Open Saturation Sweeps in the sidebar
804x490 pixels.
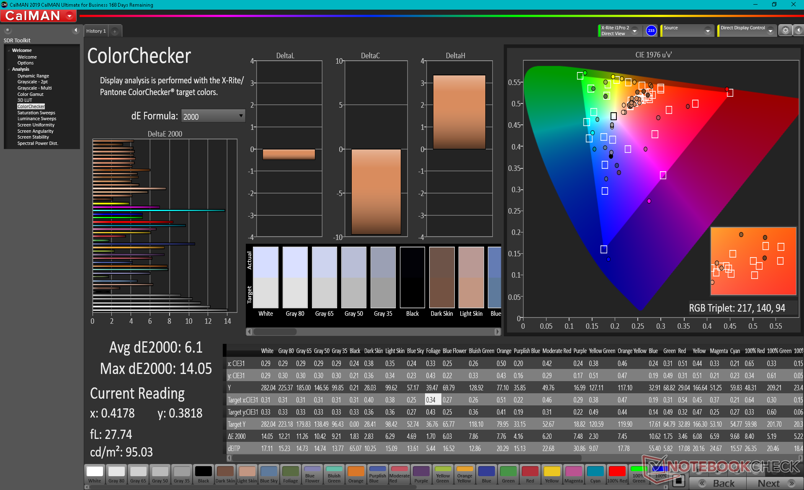[36, 113]
